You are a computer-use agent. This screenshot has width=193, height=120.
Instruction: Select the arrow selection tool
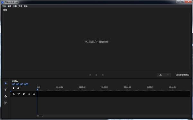click(5, 84)
